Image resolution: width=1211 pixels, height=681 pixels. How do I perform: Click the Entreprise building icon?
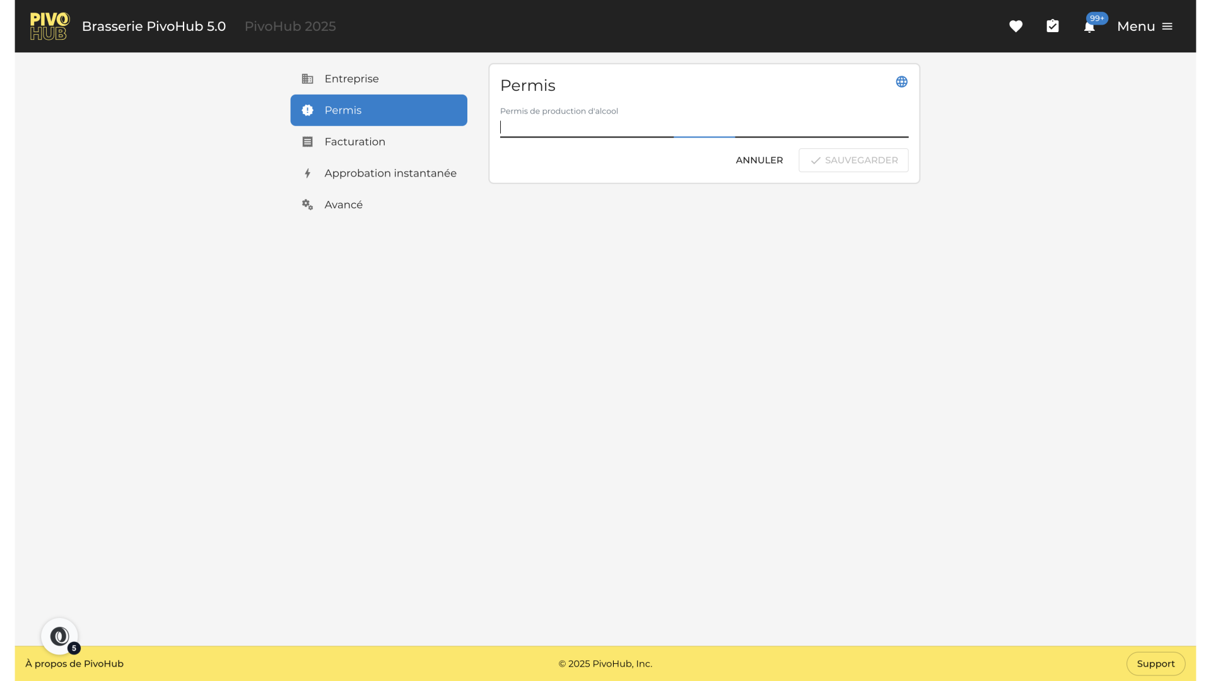click(308, 79)
